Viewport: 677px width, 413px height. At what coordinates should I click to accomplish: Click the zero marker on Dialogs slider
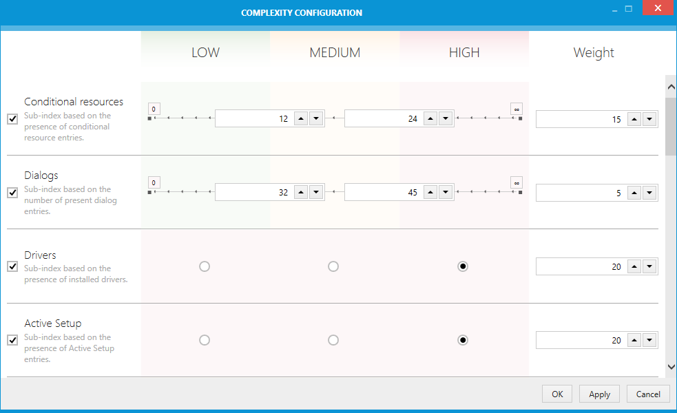(x=154, y=182)
